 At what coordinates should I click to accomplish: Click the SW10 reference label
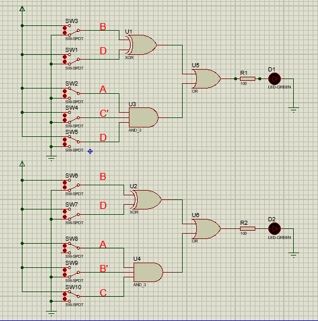73,287
